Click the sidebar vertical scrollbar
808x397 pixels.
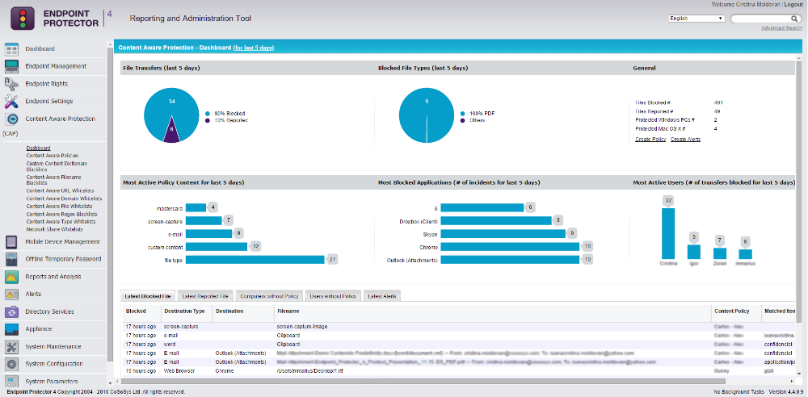[x=110, y=203]
